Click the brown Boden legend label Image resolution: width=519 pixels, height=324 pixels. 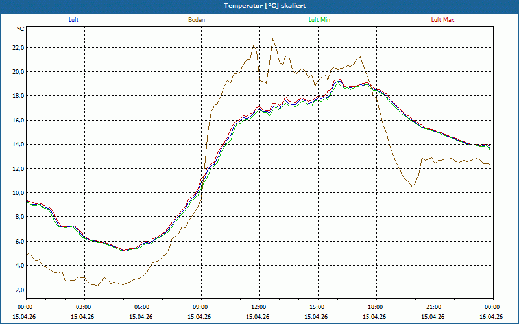[x=197, y=20]
